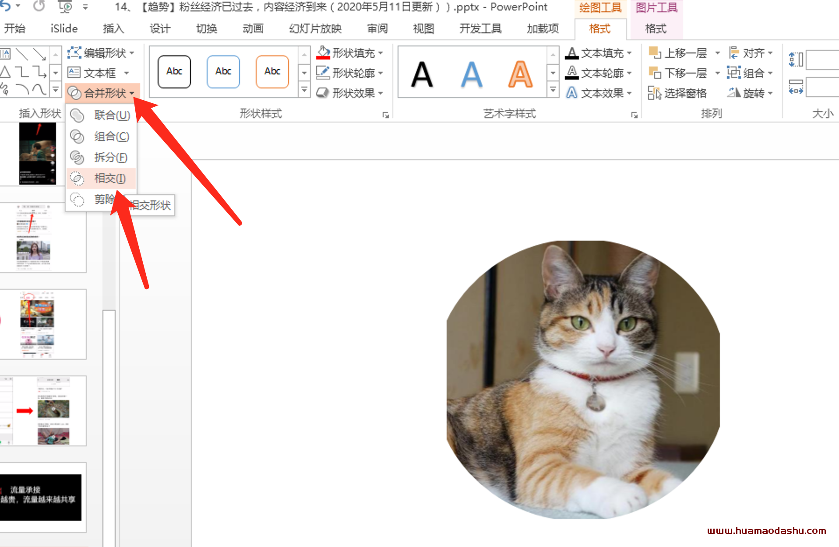839x547 pixels.
Task: Click the shape width icon
Action: click(796, 87)
